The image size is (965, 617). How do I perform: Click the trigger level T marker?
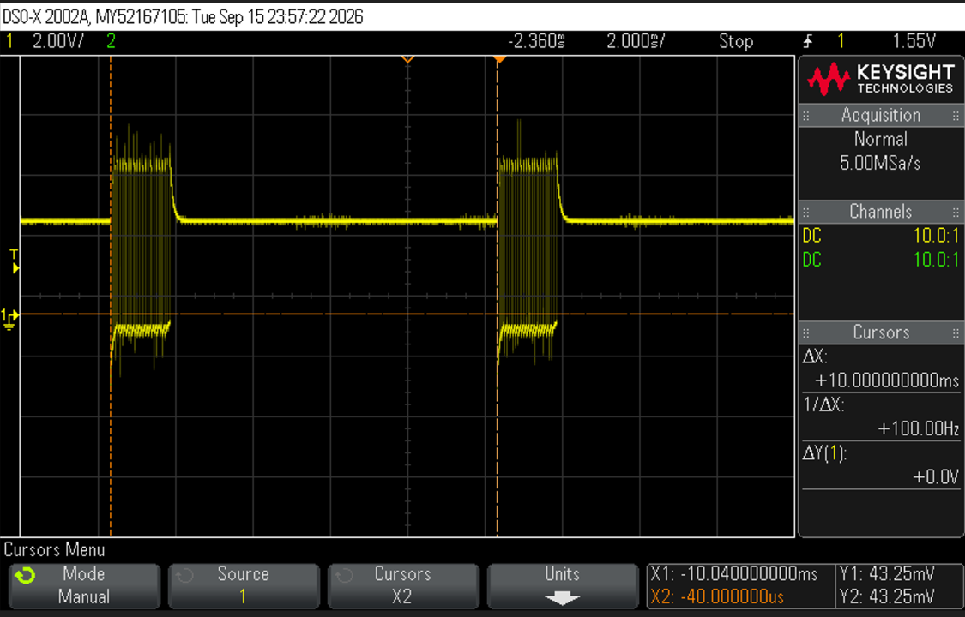pyautogui.click(x=15, y=261)
